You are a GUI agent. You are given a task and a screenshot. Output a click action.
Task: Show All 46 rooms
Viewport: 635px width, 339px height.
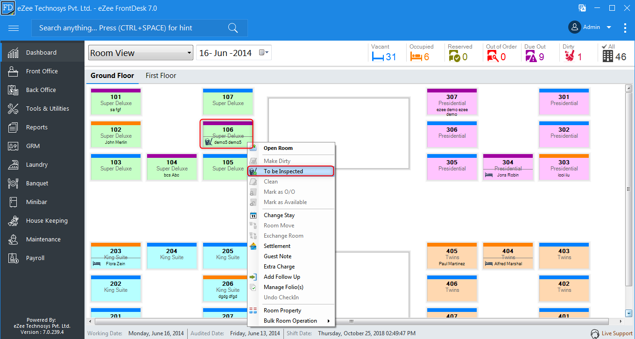pos(614,53)
